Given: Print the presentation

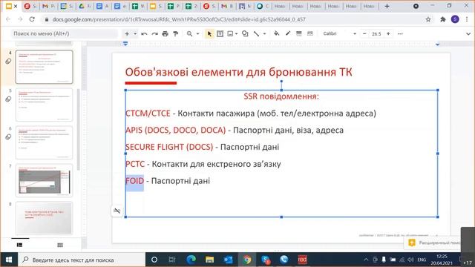Looking at the screenshot, I should 165,34.
